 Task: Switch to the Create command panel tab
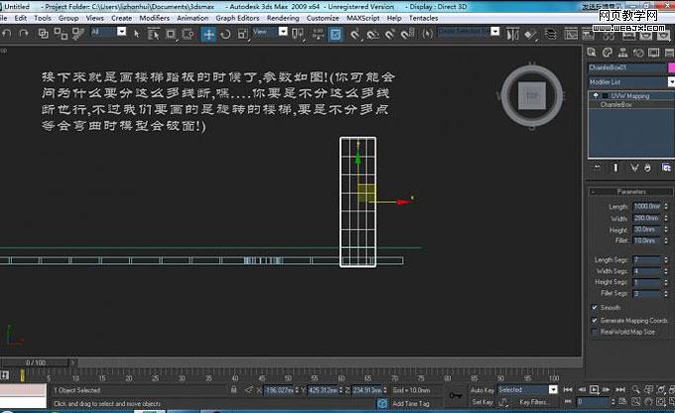(x=592, y=53)
